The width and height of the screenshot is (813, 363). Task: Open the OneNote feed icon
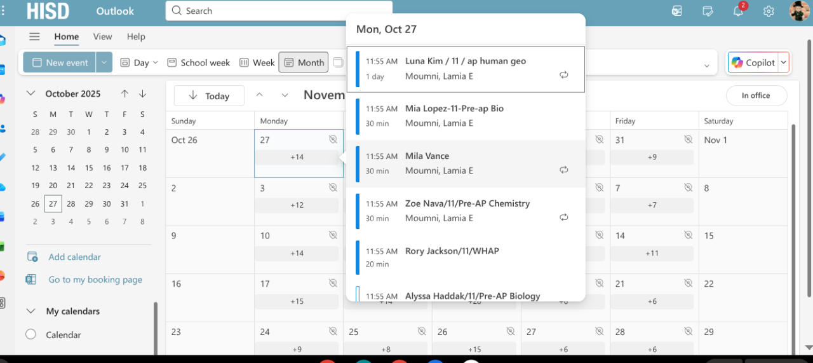(677, 11)
